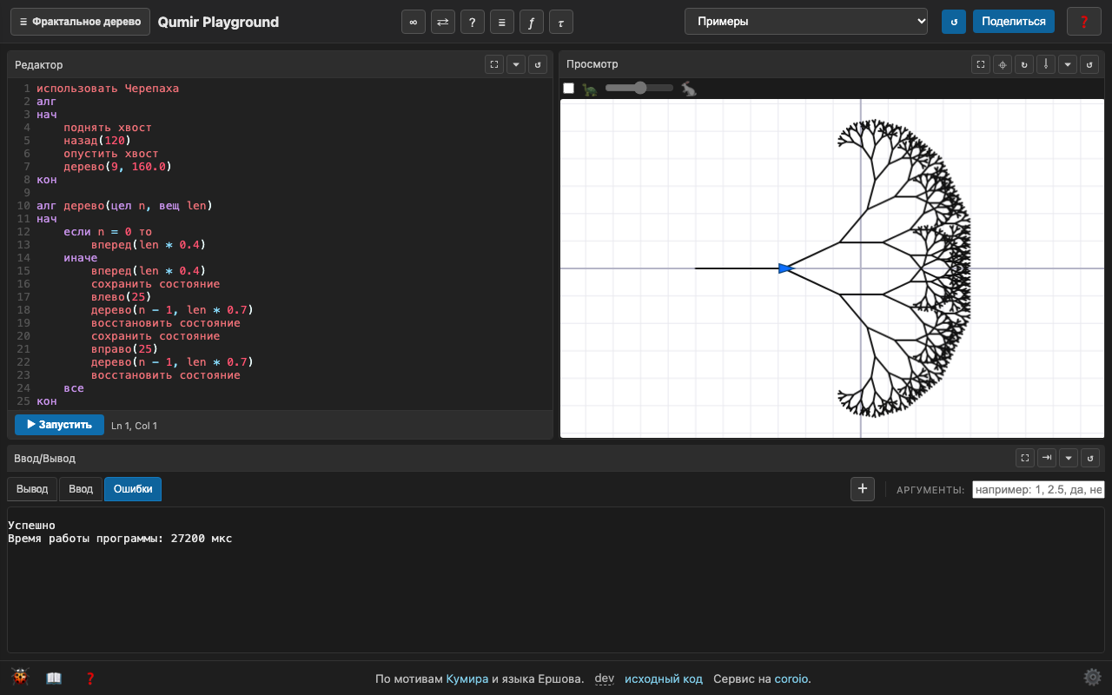The image size is (1112, 695).
Task: Toggle the checkbox above the turtle canvas
Action: coord(569,89)
